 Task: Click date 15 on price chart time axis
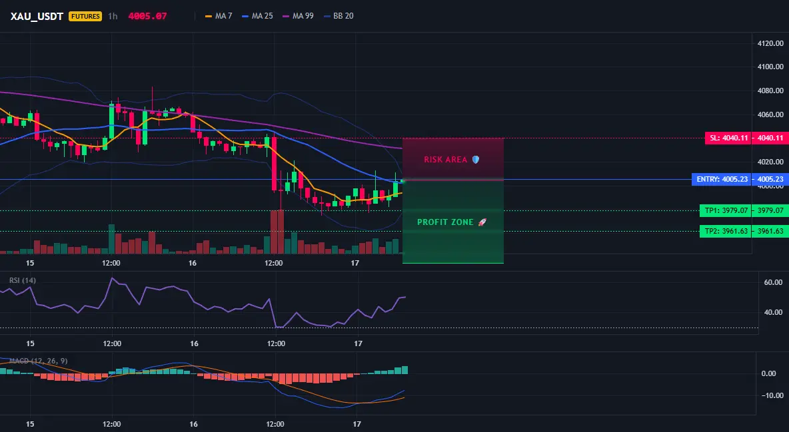30,263
